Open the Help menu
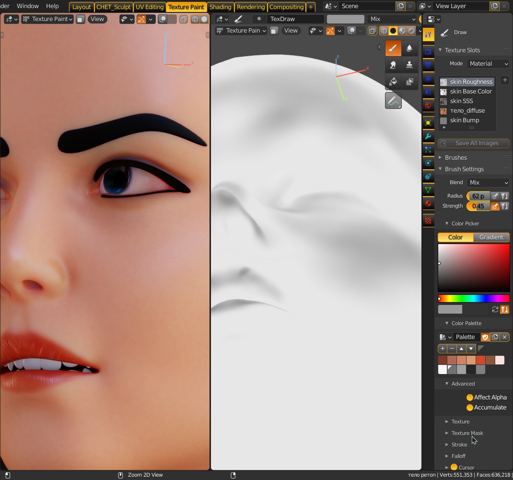 click(x=52, y=6)
